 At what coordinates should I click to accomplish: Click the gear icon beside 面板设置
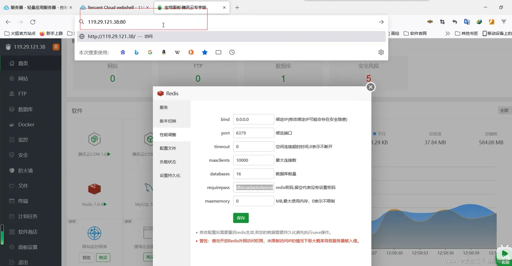[12, 247]
